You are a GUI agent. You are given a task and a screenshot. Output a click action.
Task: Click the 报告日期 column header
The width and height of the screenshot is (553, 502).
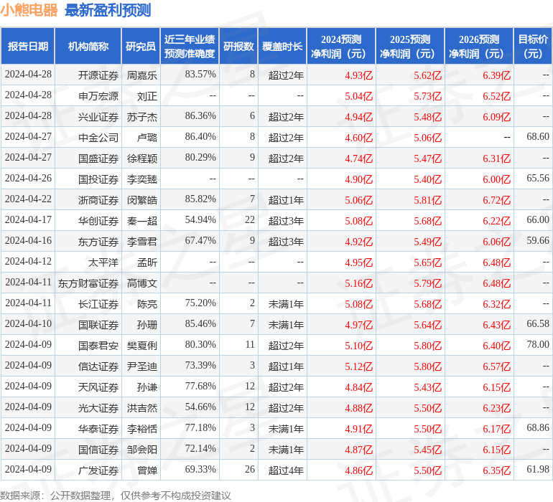tap(28, 47)
